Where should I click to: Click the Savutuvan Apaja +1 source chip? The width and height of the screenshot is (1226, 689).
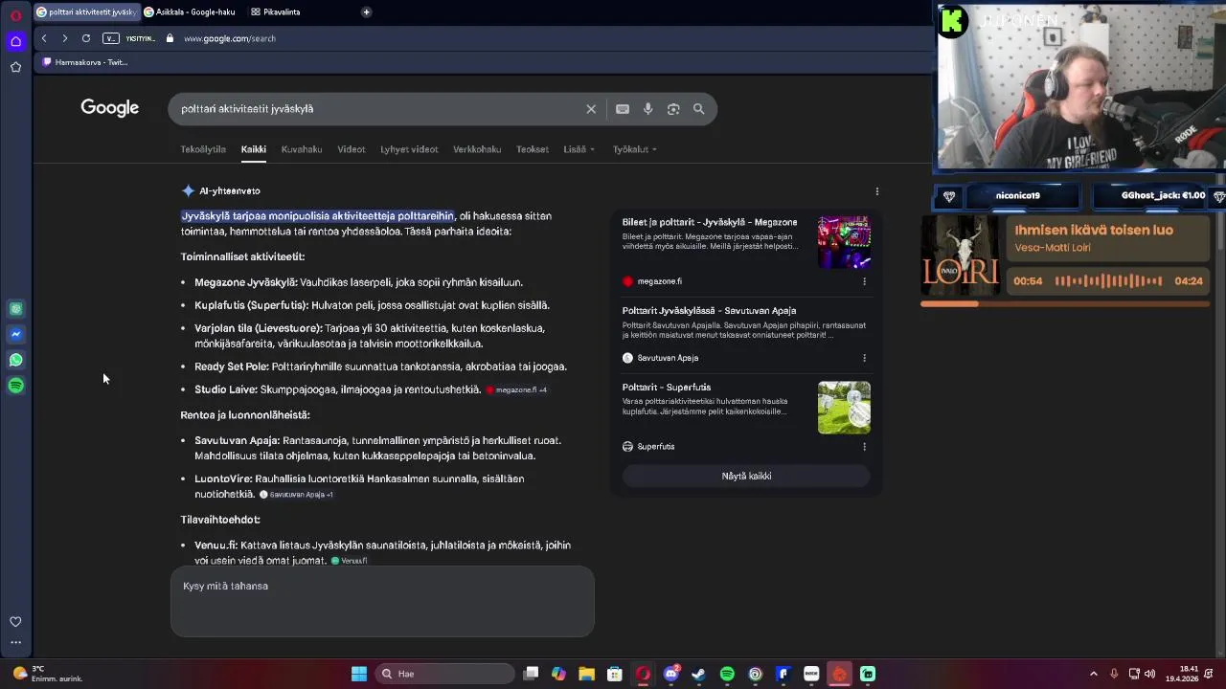point(296,495)
